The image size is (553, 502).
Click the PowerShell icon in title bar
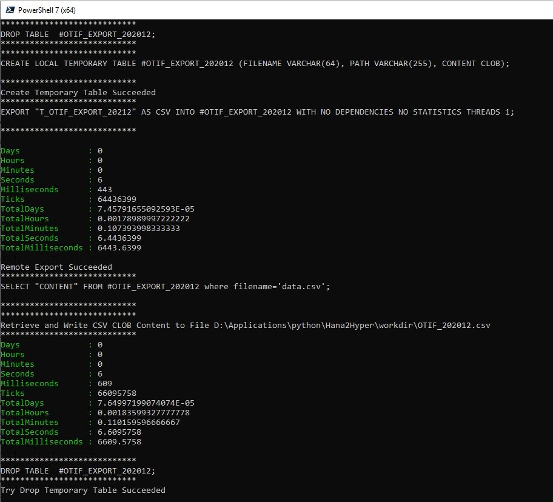point(10,10)
